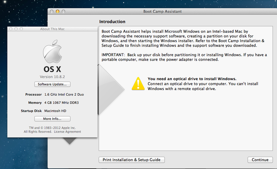The height and width of the screenshot is (169, 277).
Task: Minimize the Boot Camp Assistant window
Action: pyautogui.click(x=57, y=11)
